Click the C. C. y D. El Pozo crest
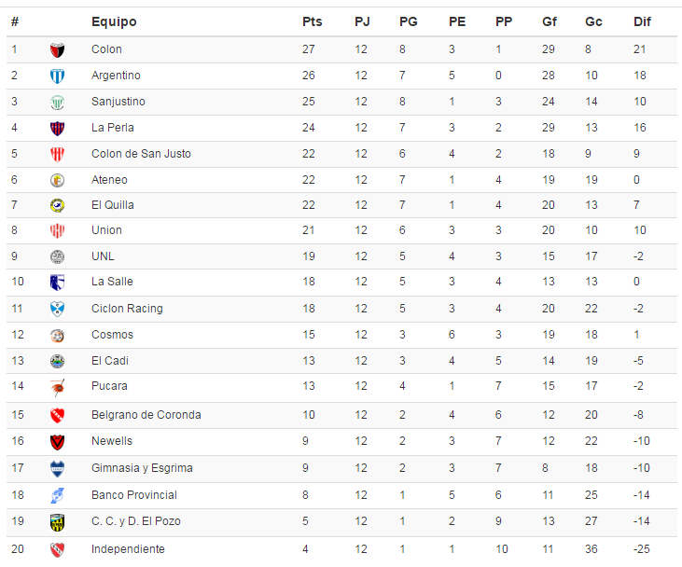This screenshot has width=682, height=567. pyautogui.click(x=57, y=522)
